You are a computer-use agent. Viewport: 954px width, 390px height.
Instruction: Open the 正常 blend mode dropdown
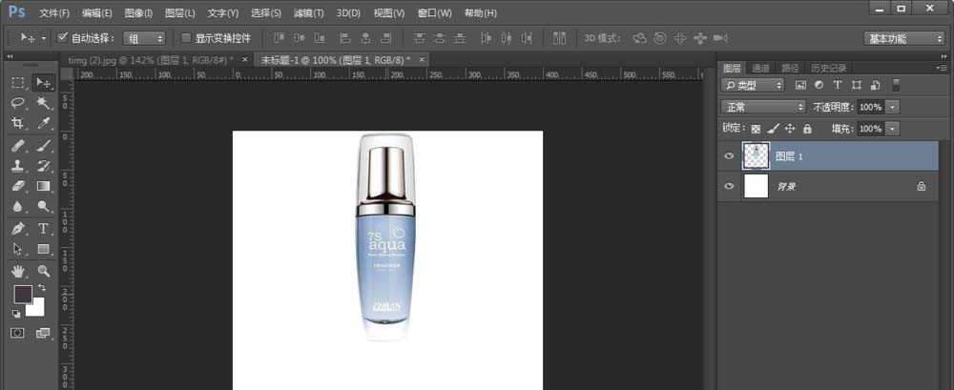coord(762,107)
